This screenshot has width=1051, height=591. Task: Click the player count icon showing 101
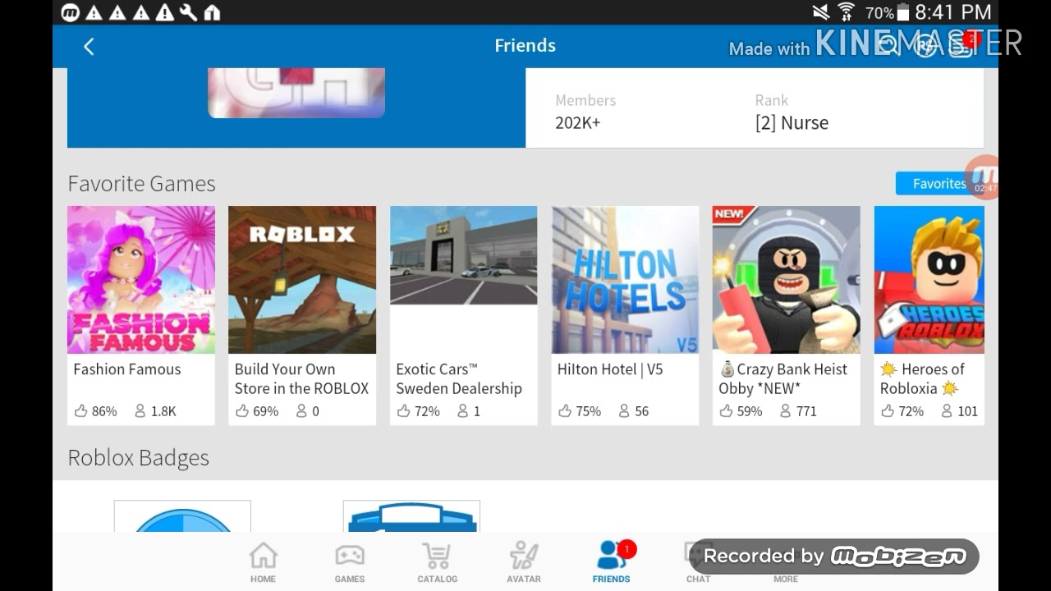point(947,411)
